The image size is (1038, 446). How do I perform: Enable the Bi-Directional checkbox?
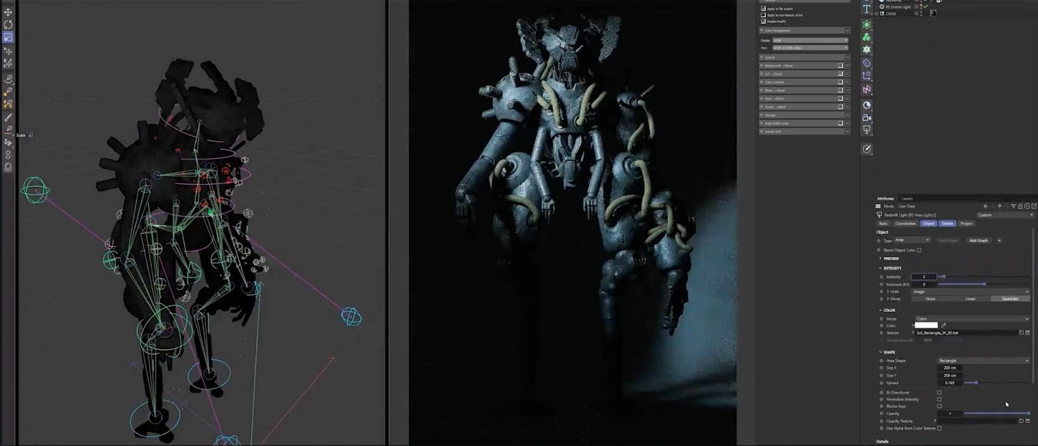939,392
